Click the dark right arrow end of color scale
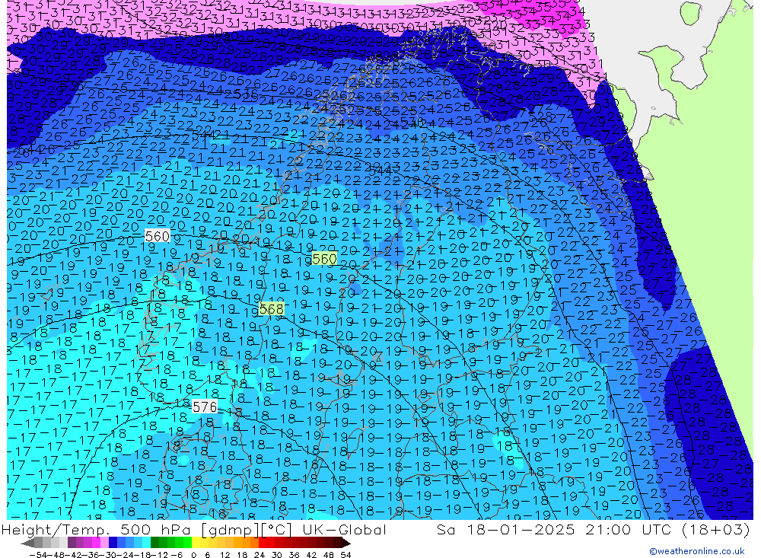761x558 pixels. click(x=346, y=544)
